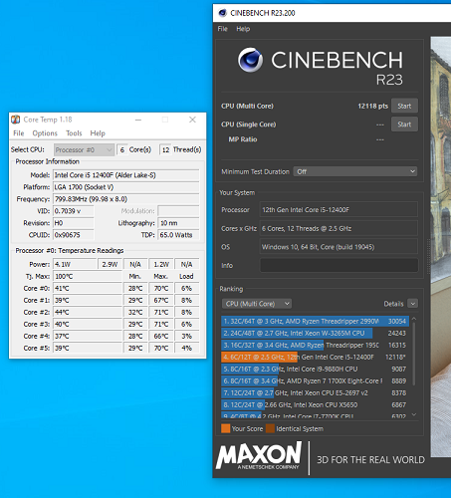The height and width of the screenshot is (498, 451).
Task: Click the ranking list scrollbar thumb
Action: point(414,354)
